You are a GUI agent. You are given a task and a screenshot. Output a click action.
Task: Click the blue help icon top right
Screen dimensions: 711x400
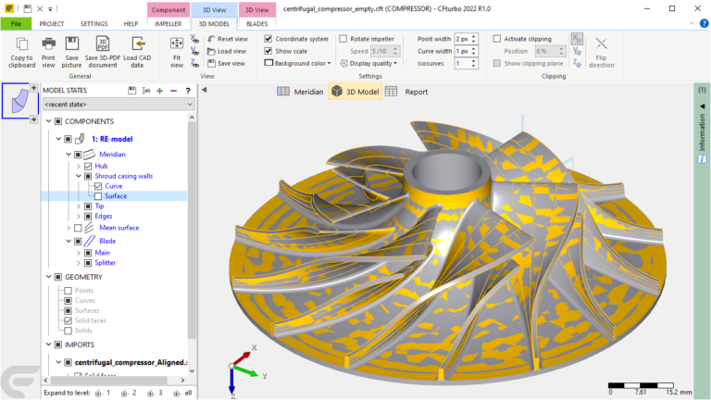pos(705,23)
